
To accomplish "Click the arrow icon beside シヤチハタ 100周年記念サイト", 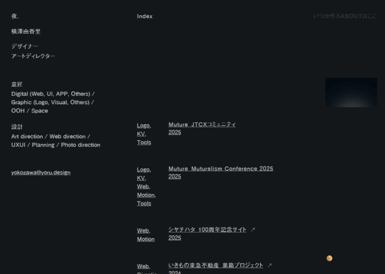I will 253,230.
